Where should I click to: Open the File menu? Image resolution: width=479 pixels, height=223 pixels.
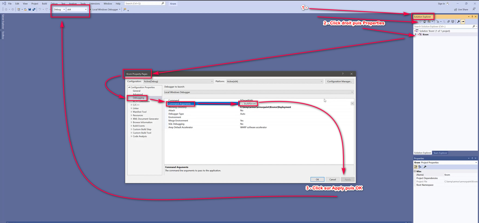pyautogui.click(x=10, y=4)
